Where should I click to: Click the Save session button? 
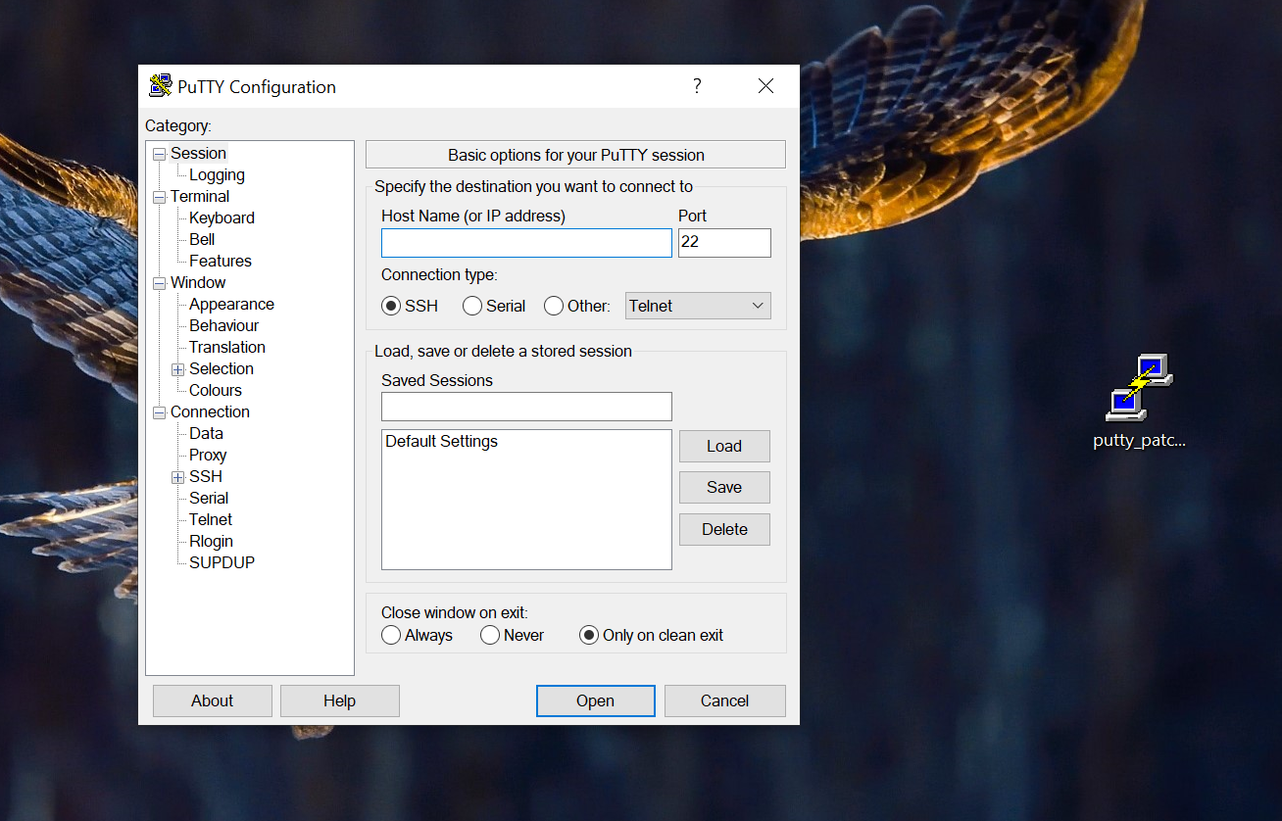tap(724, 487)
